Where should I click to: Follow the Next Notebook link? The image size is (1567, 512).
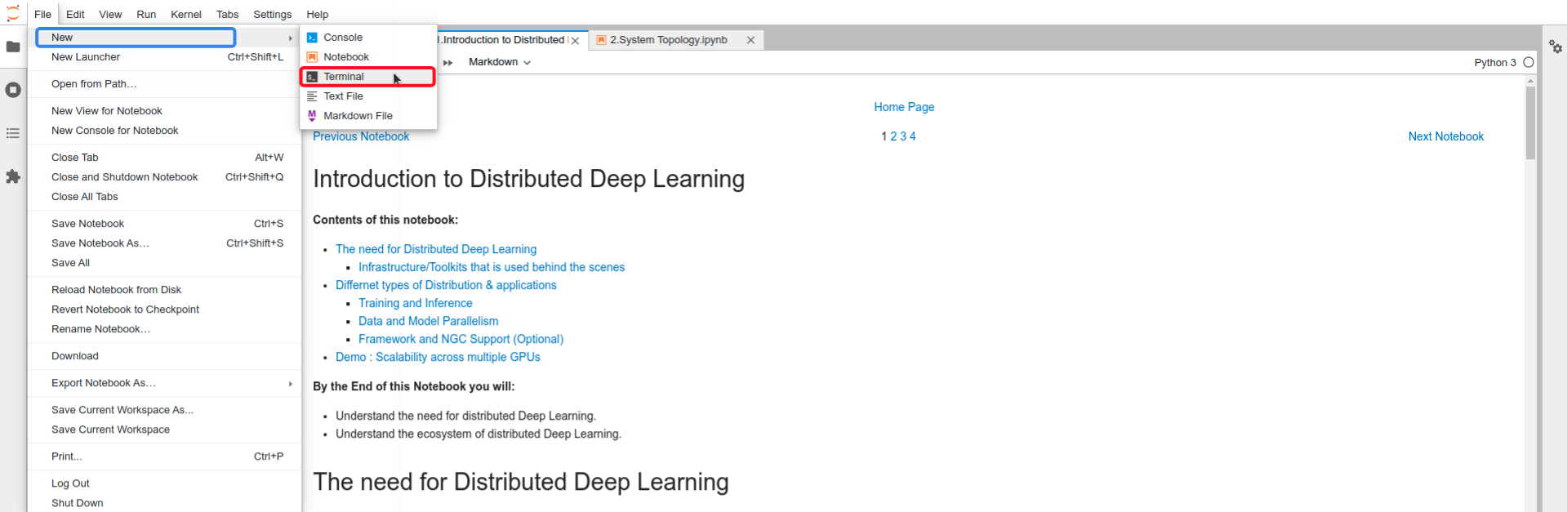coord(1445,136)
